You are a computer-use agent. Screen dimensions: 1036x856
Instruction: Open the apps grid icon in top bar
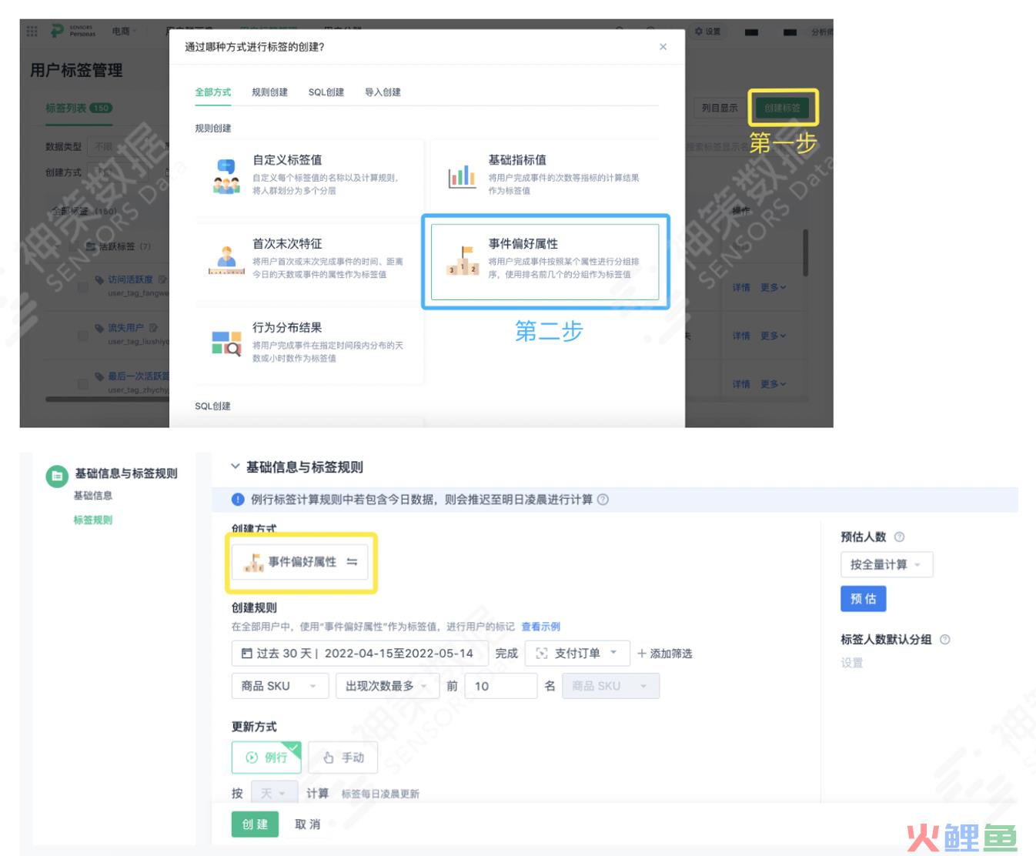click(x=32, y=31)
